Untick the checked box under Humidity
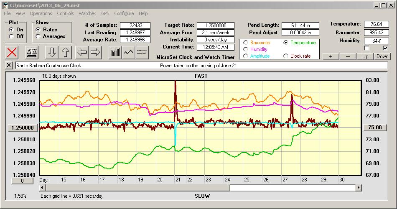The height and width of the screenshot is (209, 397). pos(385,48)
